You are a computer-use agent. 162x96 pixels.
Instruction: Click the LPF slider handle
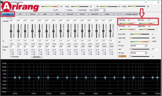pos(149,42)
